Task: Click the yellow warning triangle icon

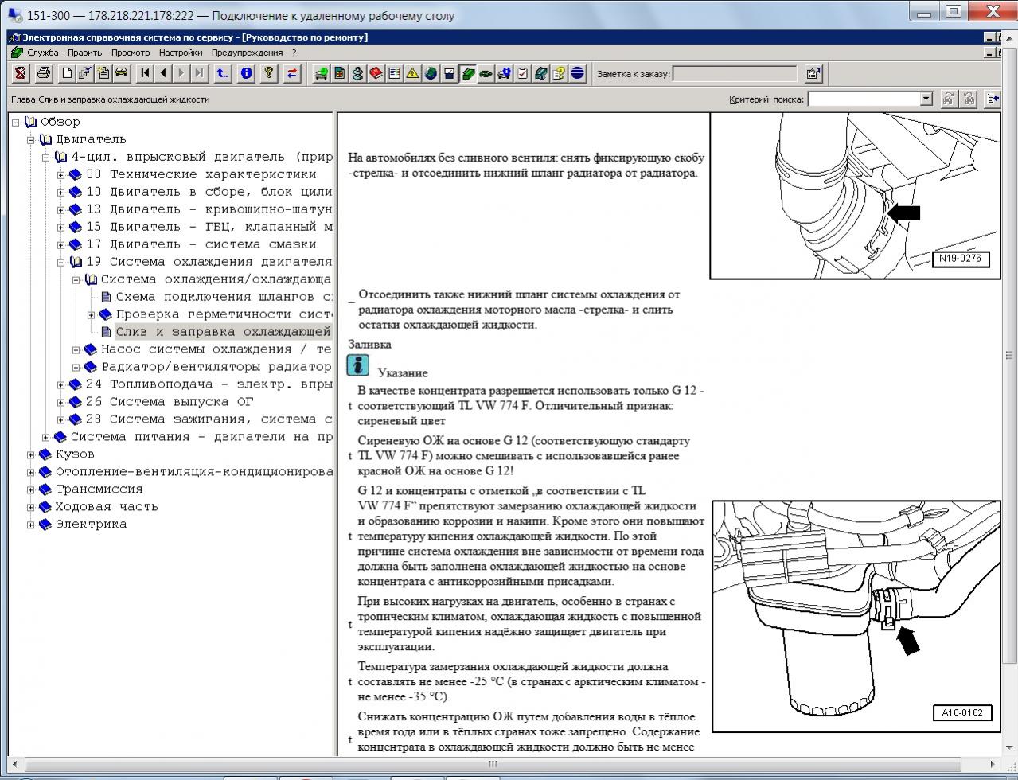Action: click(x=412, y=74)
